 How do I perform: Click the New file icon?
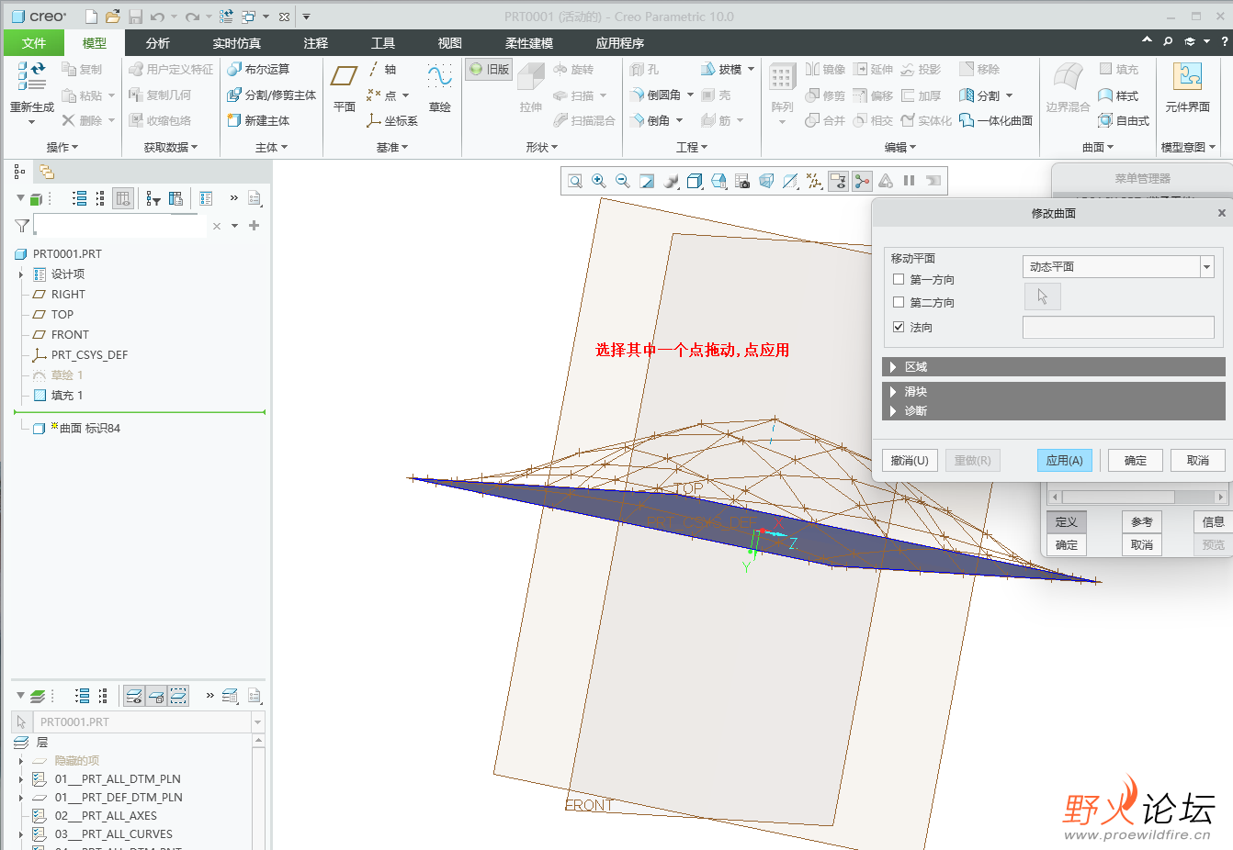pyautogui.click(x=91, y=17)
